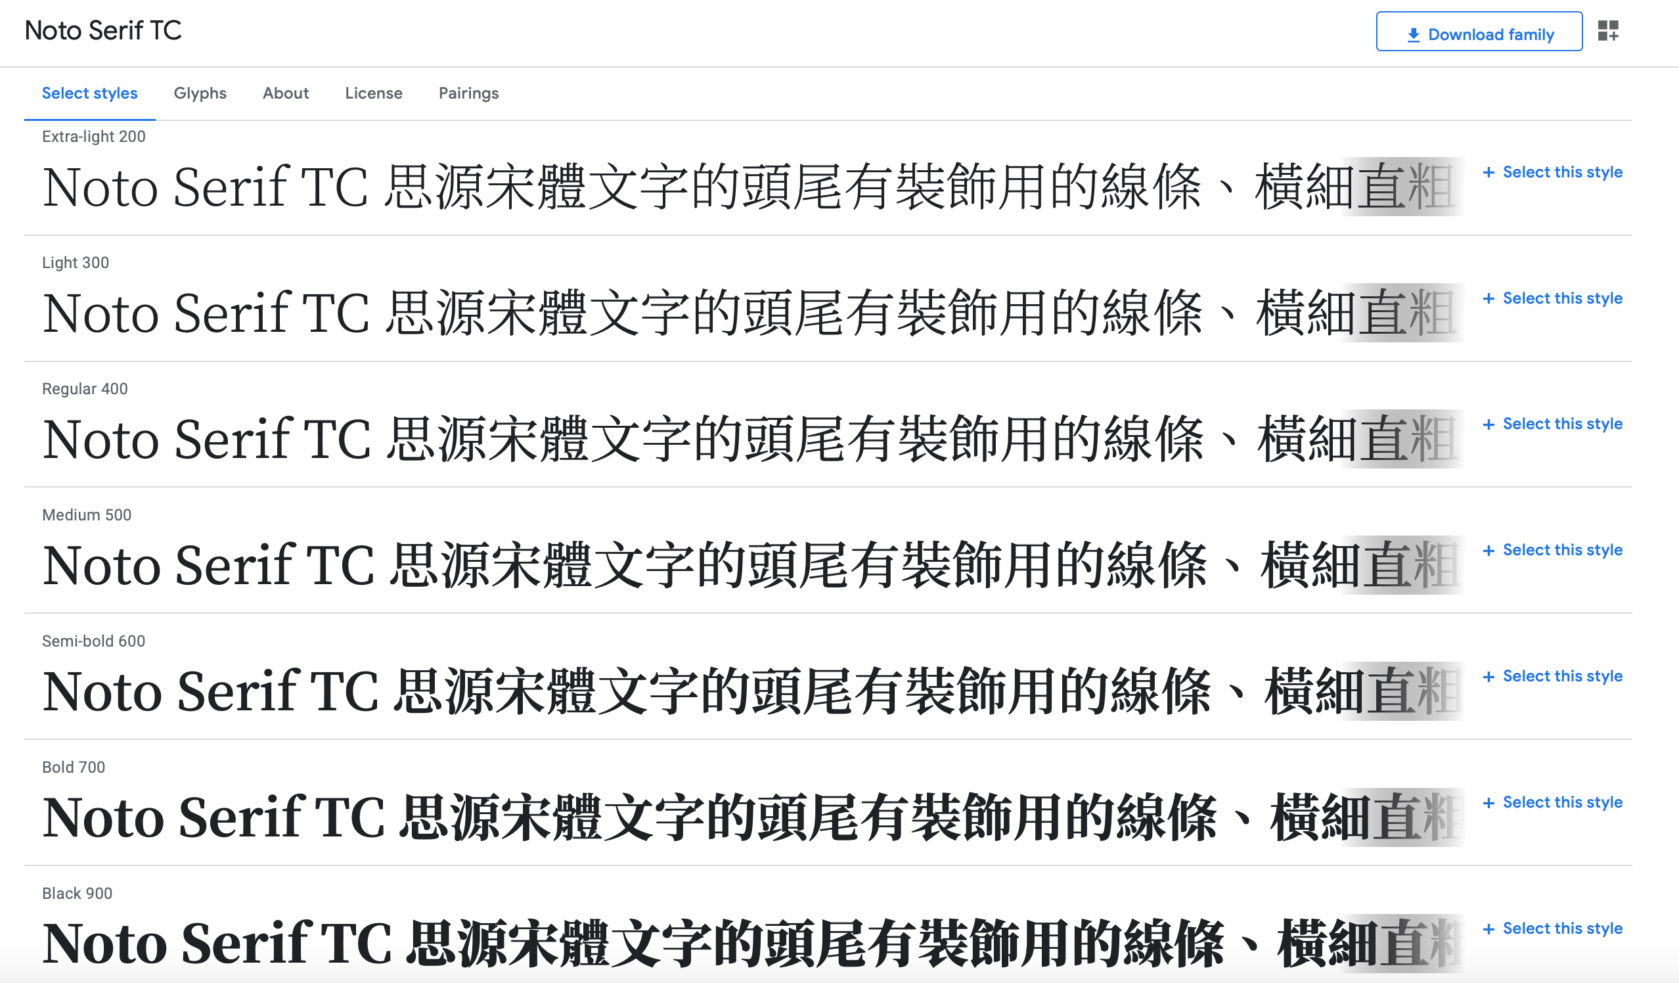The width and height of the screenshot is (1679, 983).
Task: Click plus icon for Medium 500 style
Action: pos(1489,551)
